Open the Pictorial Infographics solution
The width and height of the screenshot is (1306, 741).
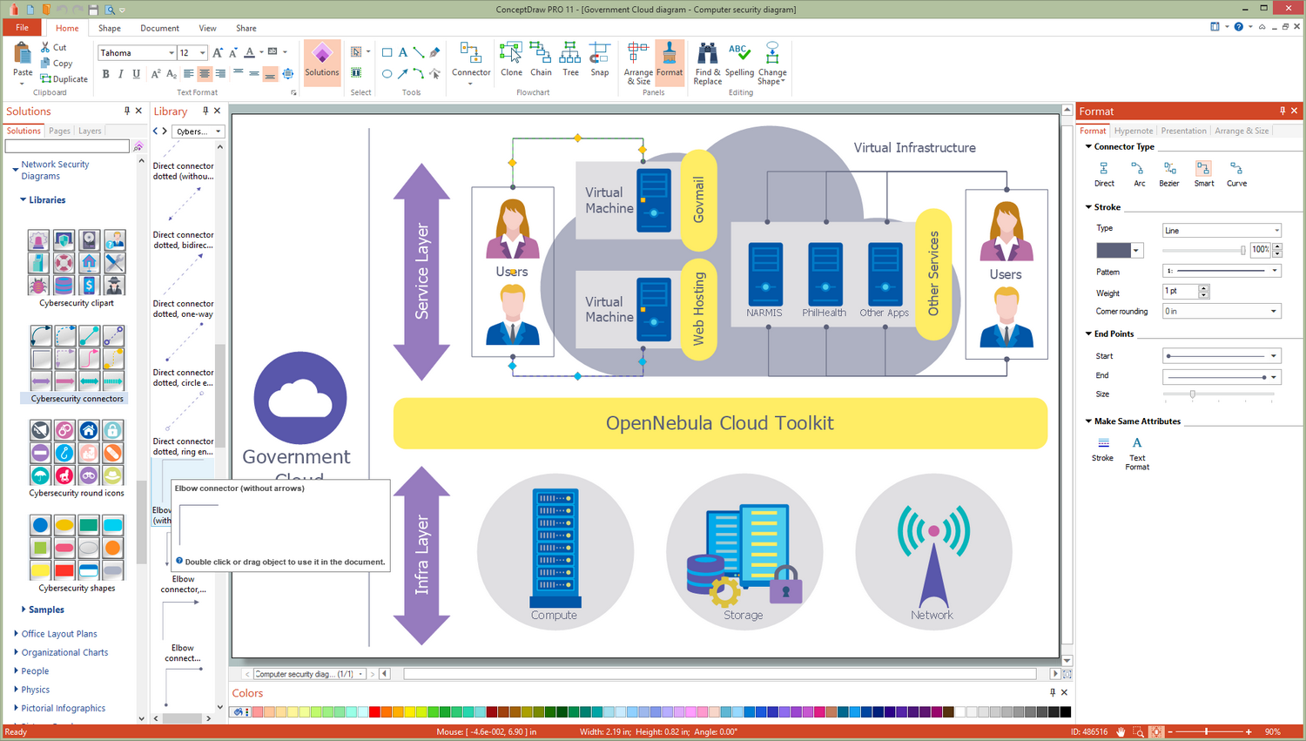point(64,709)
